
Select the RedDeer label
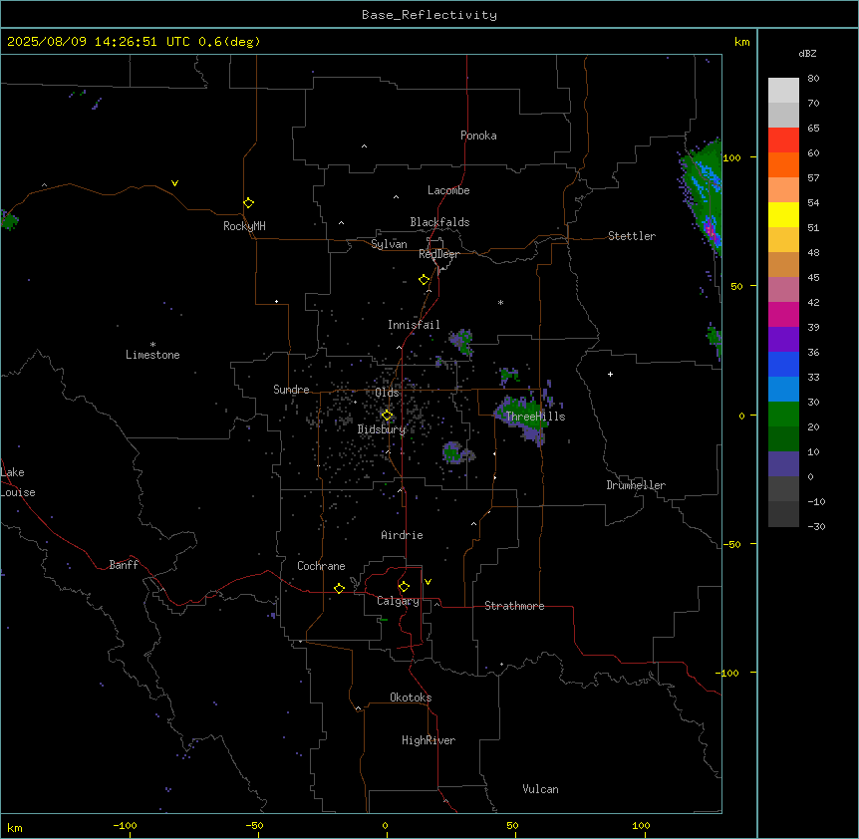438,254
